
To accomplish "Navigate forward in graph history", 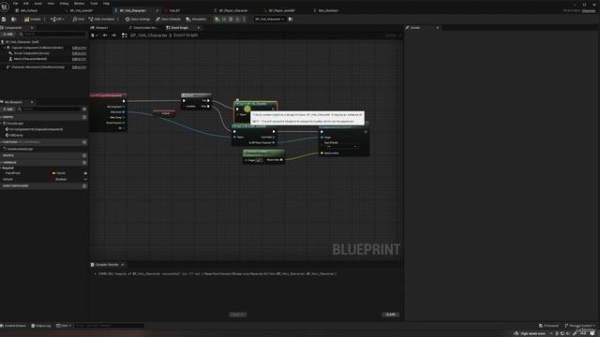I will (113, 36).
